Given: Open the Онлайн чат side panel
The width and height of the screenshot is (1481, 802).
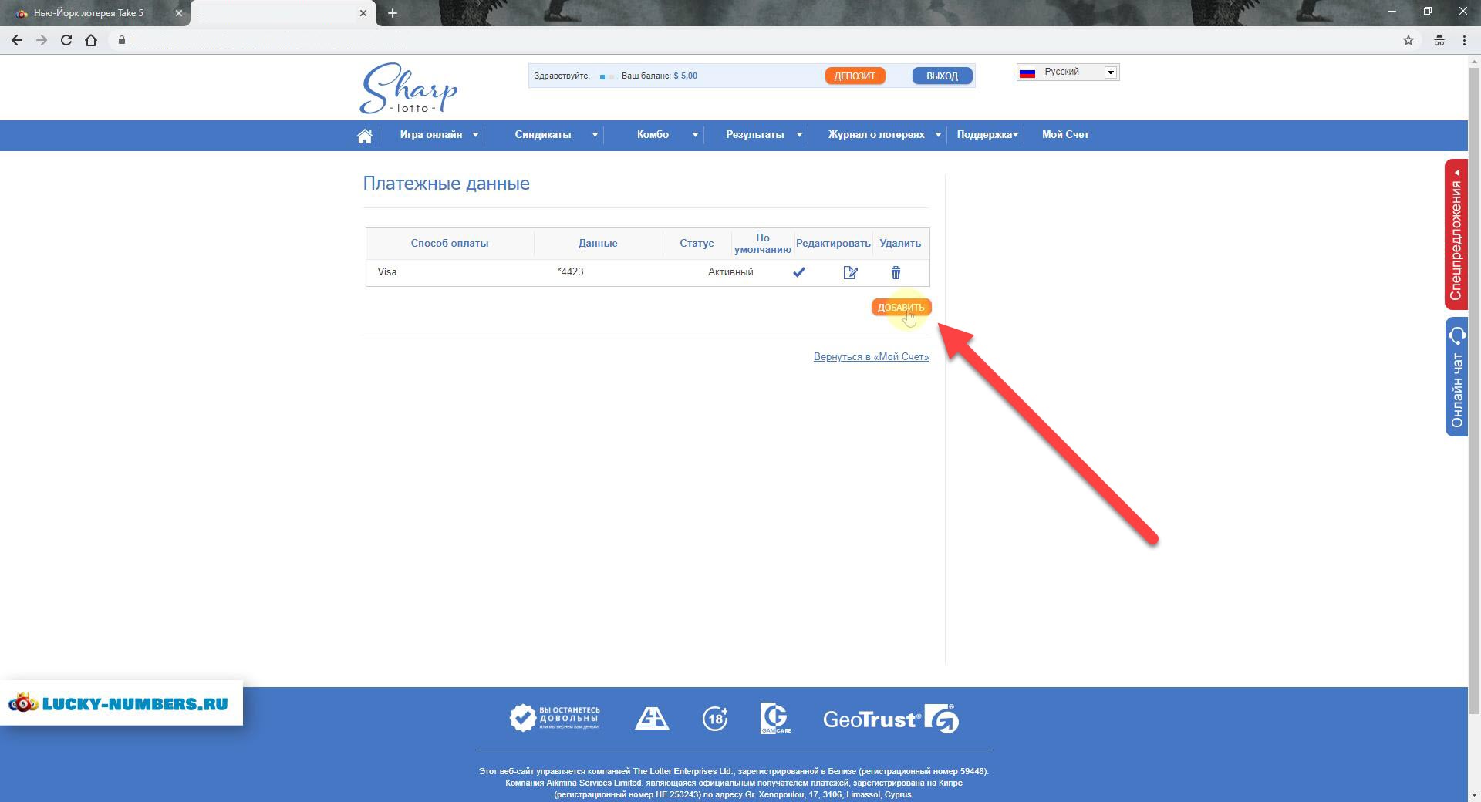Looking at the screenshot, I should coord(1456,378).
